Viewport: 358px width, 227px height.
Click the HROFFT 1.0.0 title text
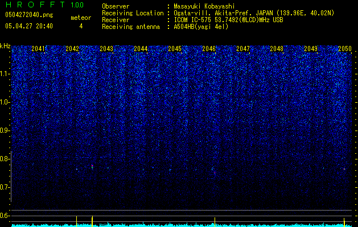click(x=44, y=5)
